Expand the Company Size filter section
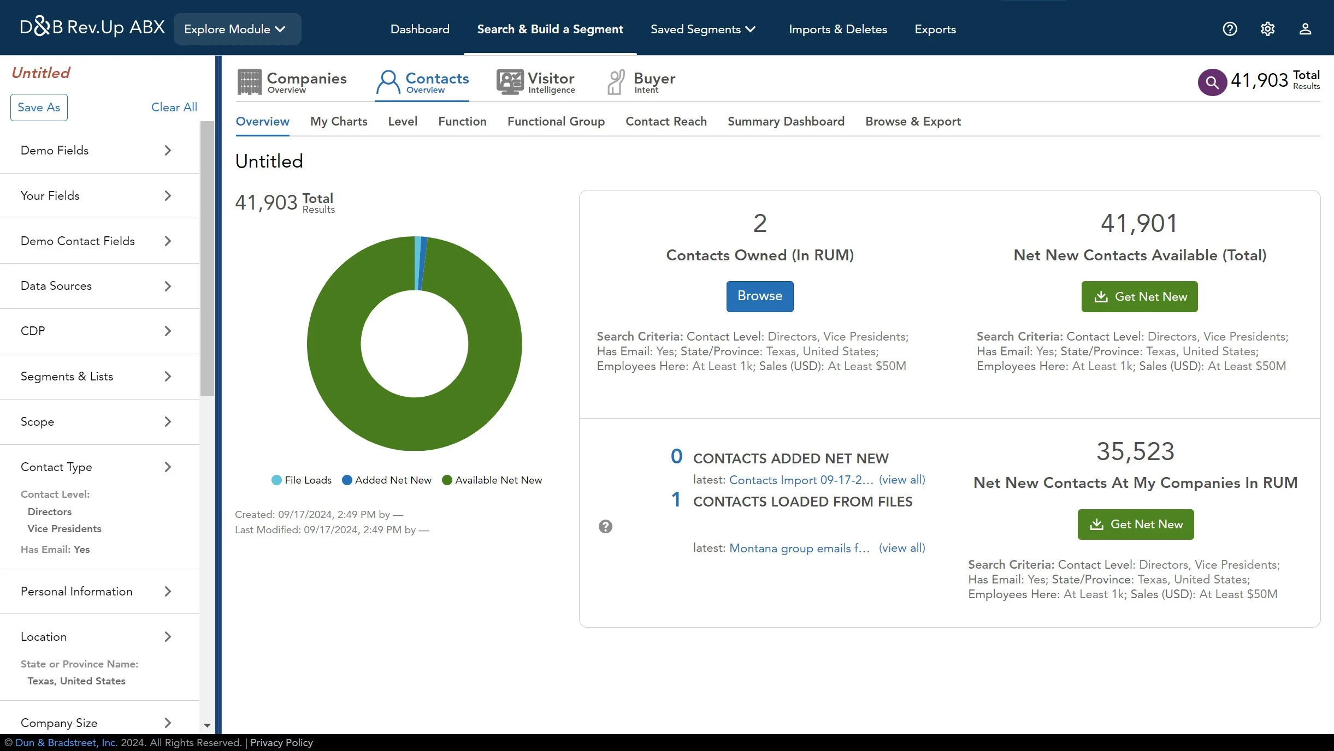The width and height of the screenshot is (1334, 751). [99, 723]
